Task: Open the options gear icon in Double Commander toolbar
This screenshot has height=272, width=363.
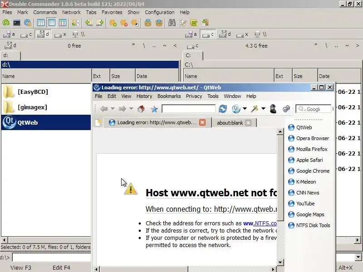Action: (28, 23)
